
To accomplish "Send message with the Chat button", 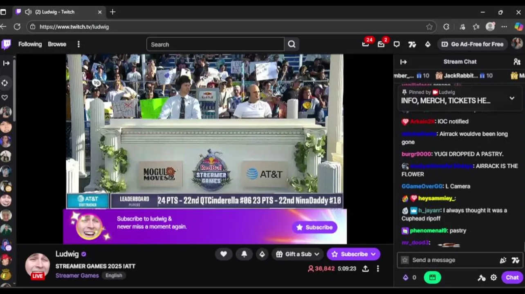I will (512, 277).
